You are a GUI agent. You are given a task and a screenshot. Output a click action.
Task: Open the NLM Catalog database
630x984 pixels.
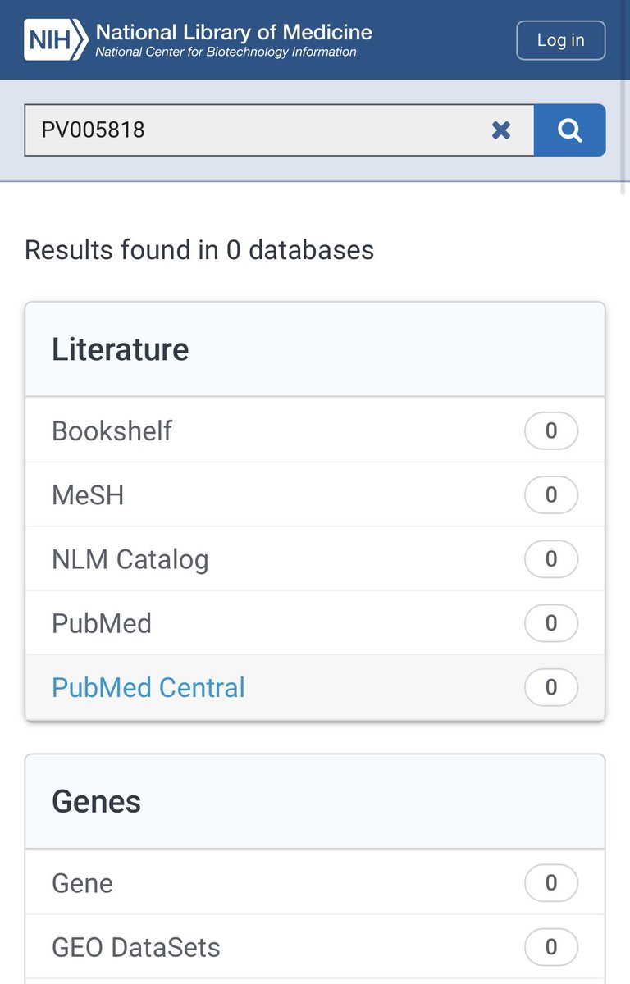130,559
